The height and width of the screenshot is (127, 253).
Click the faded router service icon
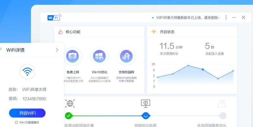click(222, 104)
